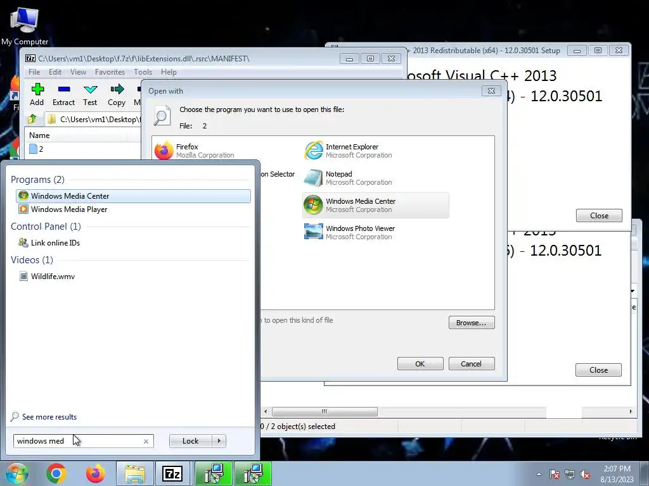
Task: Click the Action Center flag tray icon
Action: pyautogui.click(x=555, y=474)
